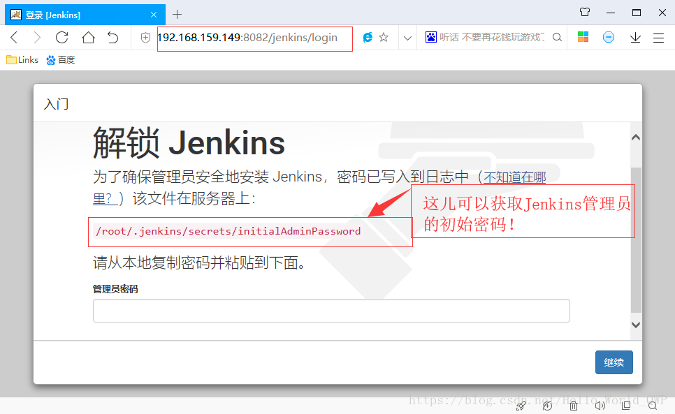The image size is (675, 414).
Task: Open the 百度 bookmark
Action: click(61, 60)
